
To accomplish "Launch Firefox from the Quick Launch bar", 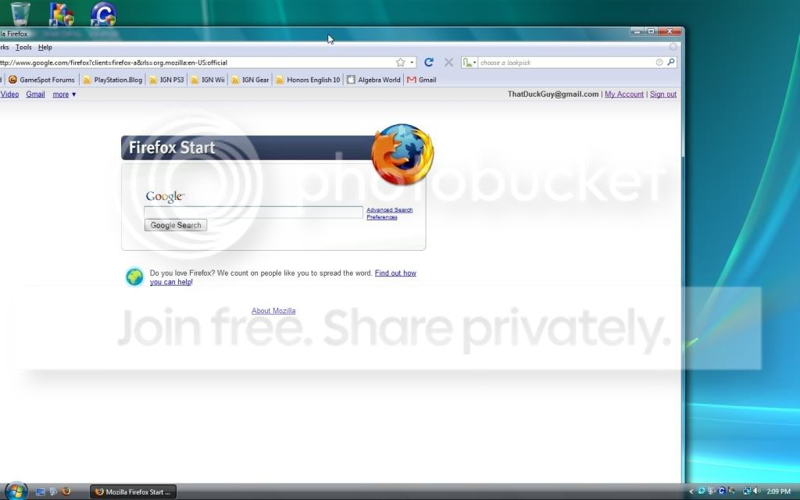I will pos(66,492).
